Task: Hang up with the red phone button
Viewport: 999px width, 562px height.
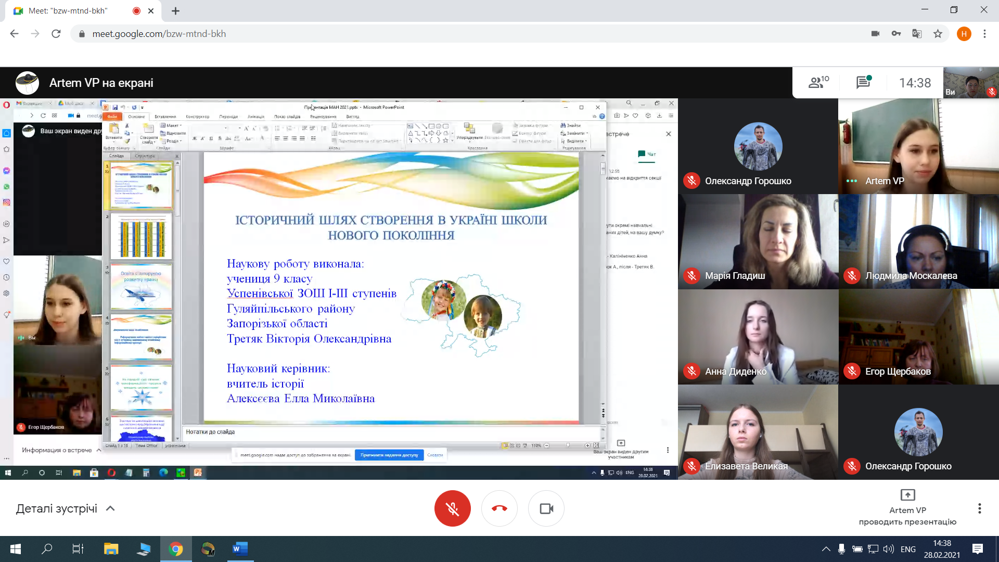Action: [x=499, y=508]
